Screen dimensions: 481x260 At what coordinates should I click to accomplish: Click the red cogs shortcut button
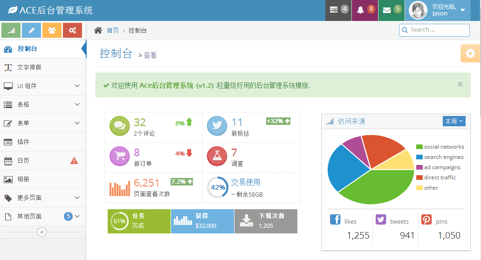click(72, 30)
